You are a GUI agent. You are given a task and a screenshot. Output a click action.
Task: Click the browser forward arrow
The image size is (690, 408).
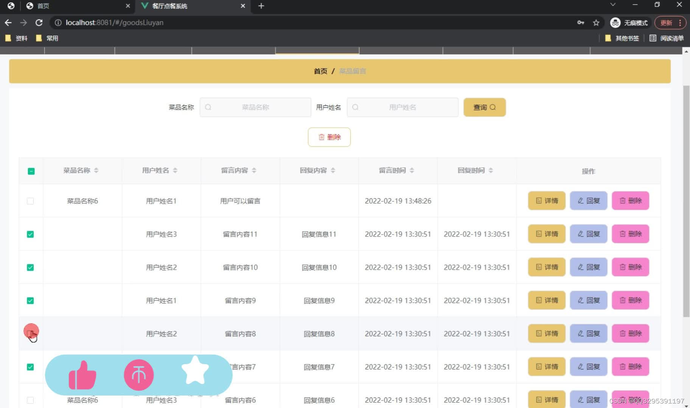(x=23, y=23)
